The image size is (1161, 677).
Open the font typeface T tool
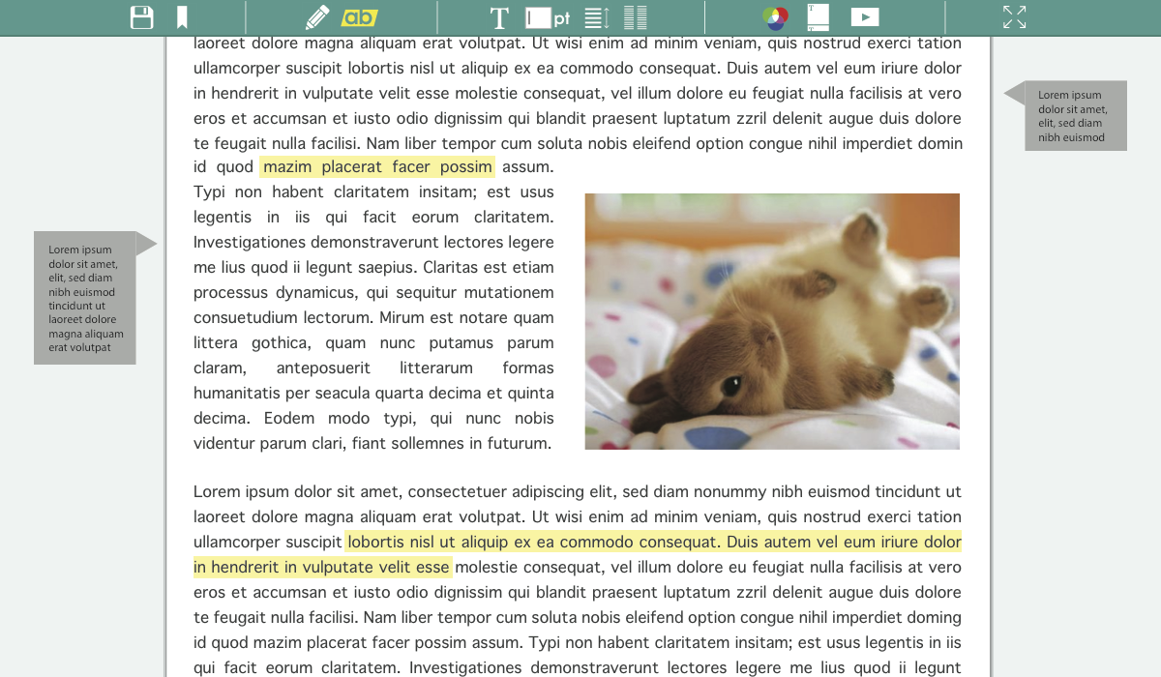[499, 18]
